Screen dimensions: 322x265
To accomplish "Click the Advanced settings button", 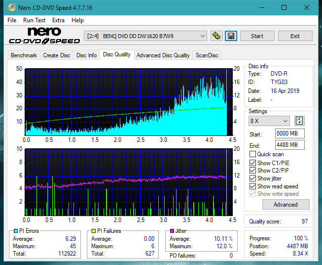I will [286, 205].
